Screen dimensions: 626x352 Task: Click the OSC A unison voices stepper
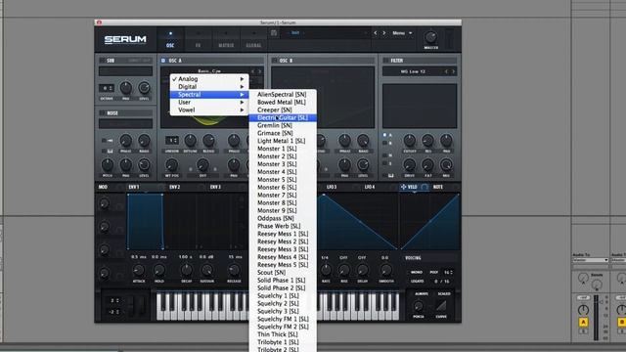coord(172,141)
